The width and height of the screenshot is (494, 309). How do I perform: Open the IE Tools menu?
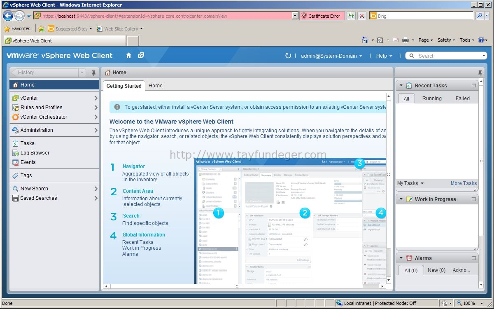point(467,40)
